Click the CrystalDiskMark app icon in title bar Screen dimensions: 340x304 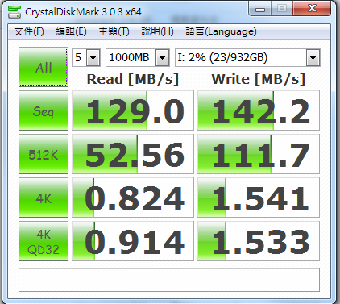[x=15, y=12]
